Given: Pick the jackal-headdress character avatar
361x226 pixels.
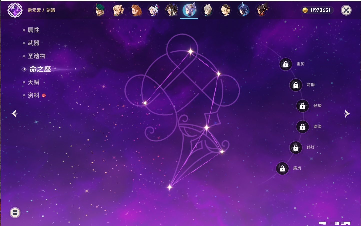Looking at the screenshot, I should click(x=171, y=10).
